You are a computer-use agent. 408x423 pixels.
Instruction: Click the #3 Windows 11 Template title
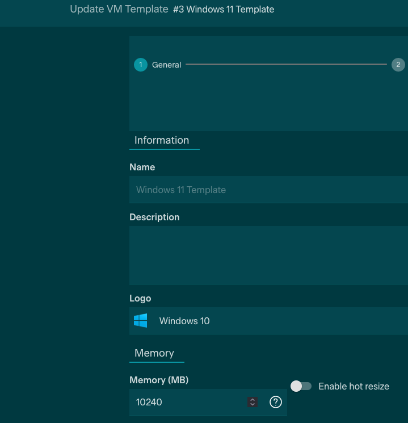(224, 10)
